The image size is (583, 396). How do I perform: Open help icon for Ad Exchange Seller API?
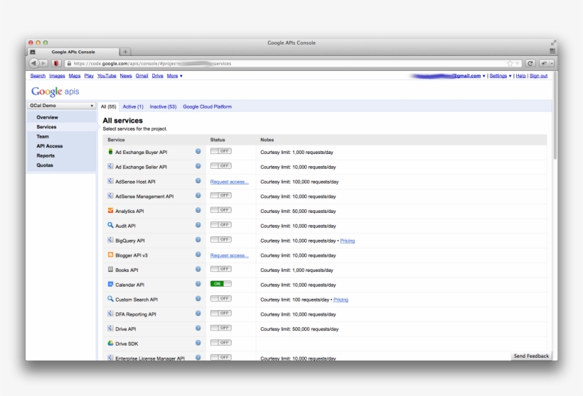point(198,166)
